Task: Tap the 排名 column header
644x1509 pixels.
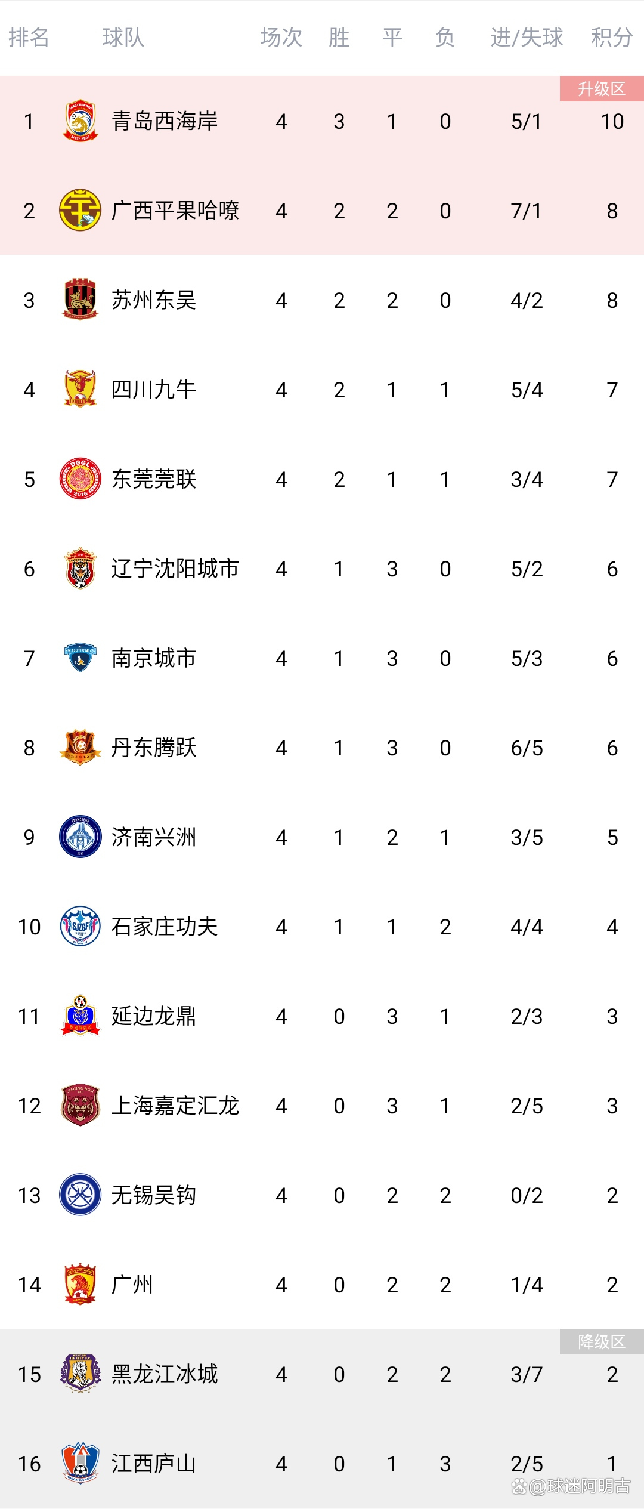Action: pyautogui.click(x=29, y=38)
